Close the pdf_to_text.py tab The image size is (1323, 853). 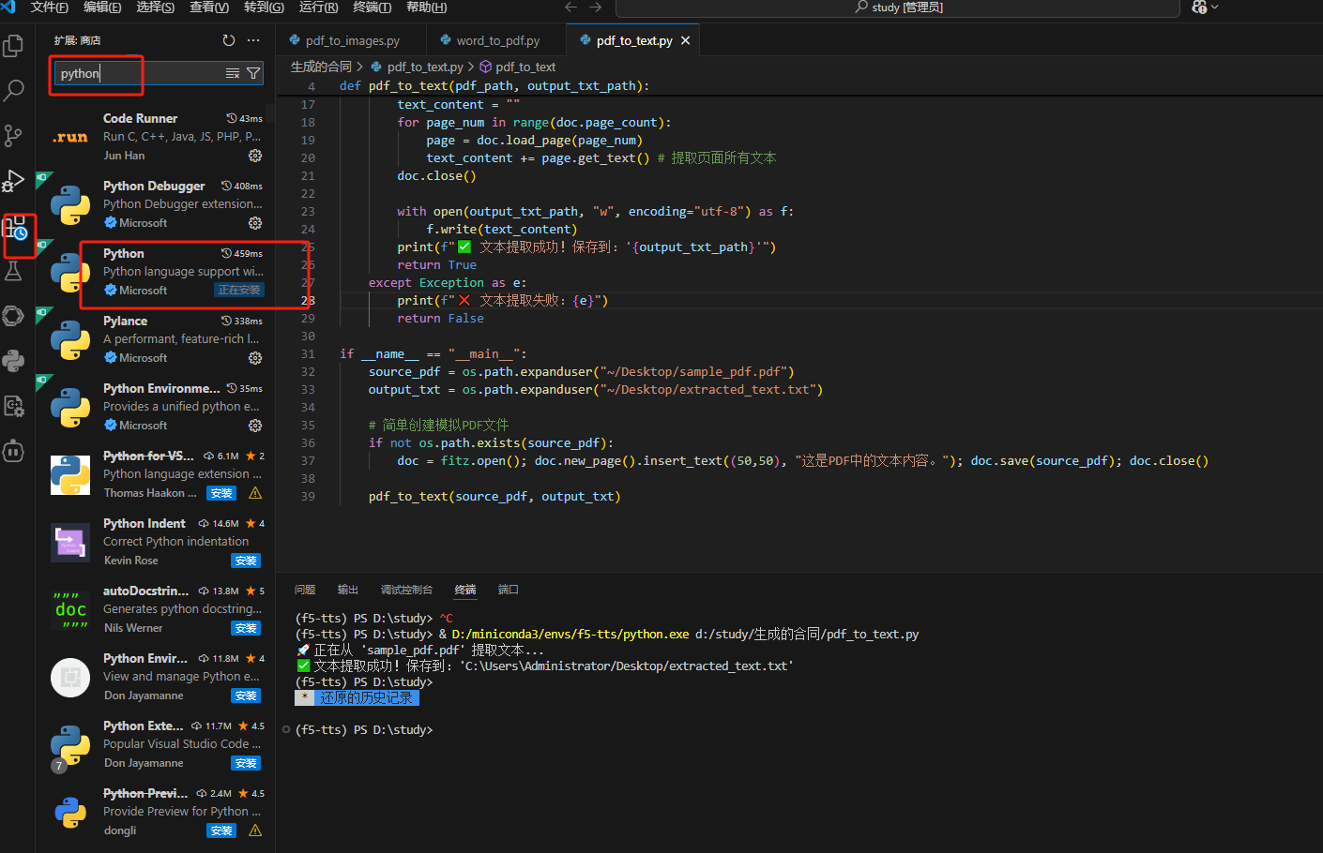coord(685,40)
